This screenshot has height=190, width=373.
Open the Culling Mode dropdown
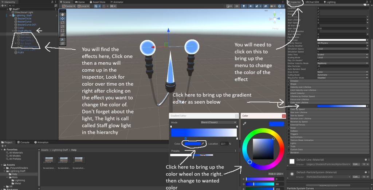(x=343, y=75)
